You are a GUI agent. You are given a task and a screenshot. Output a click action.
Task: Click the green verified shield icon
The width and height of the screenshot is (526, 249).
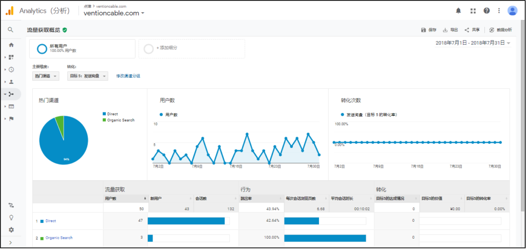pyautogui.click(x=65, y=30)
